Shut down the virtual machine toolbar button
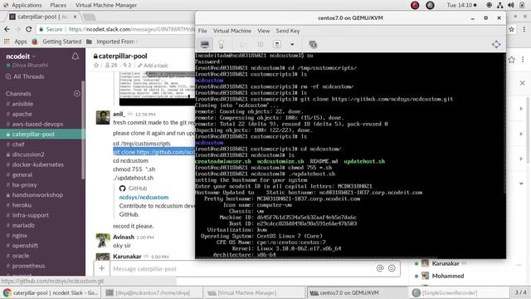 tap(277, 44)
